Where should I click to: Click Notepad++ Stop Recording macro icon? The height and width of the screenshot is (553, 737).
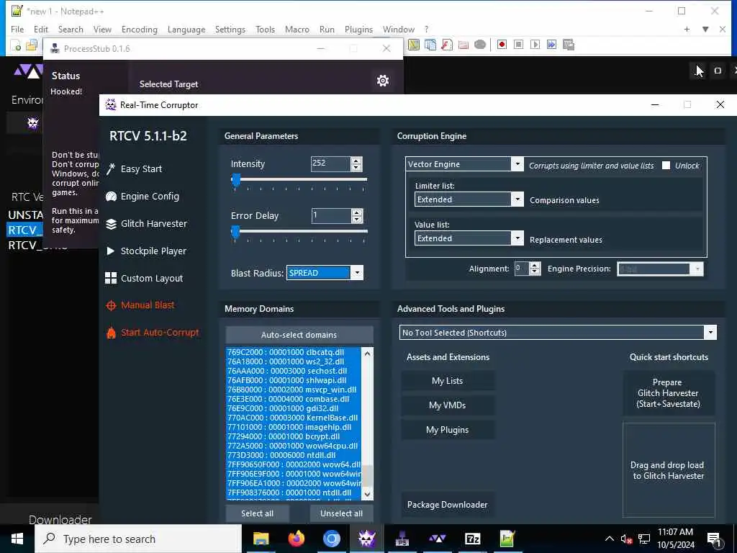(518, 45)
